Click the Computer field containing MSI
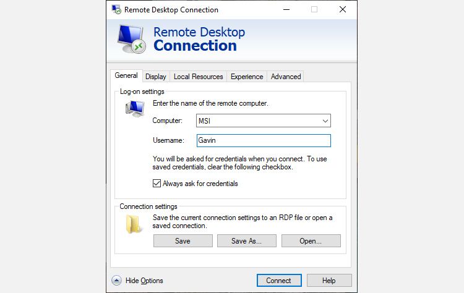 click(264, 121)
